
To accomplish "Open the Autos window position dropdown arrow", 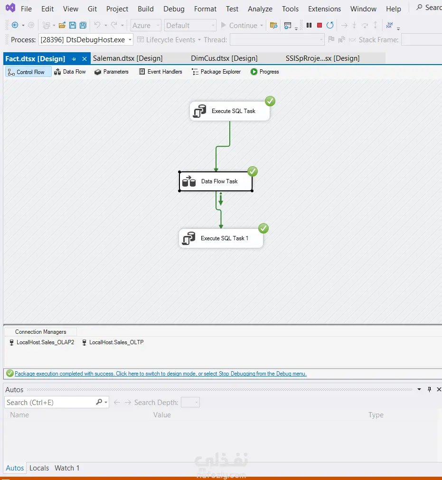I will (x=419, y=389).
